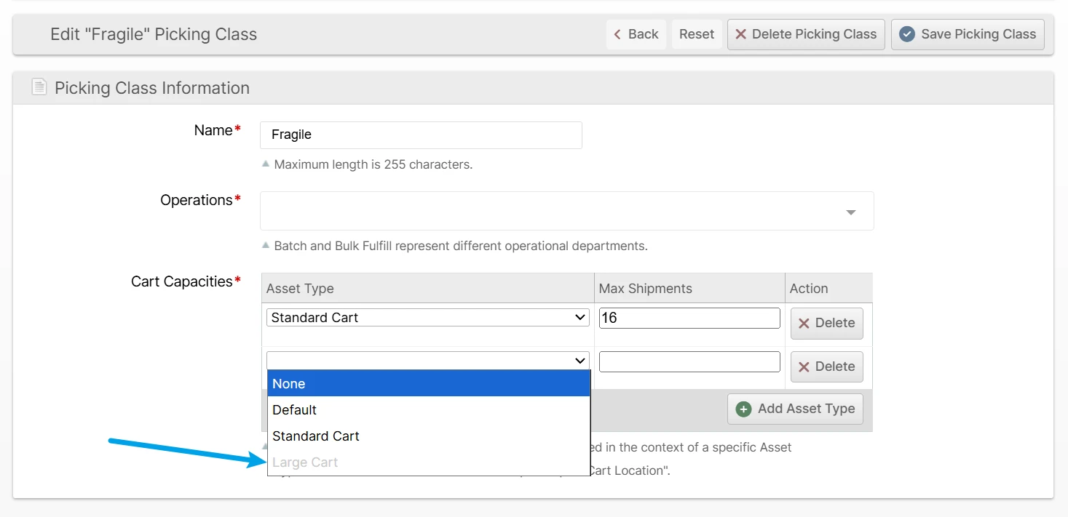The width and height of the screenshot is (1068, 517).
Task: Open the Standard Cart asset type dropdown
Action: click(428, 317)
